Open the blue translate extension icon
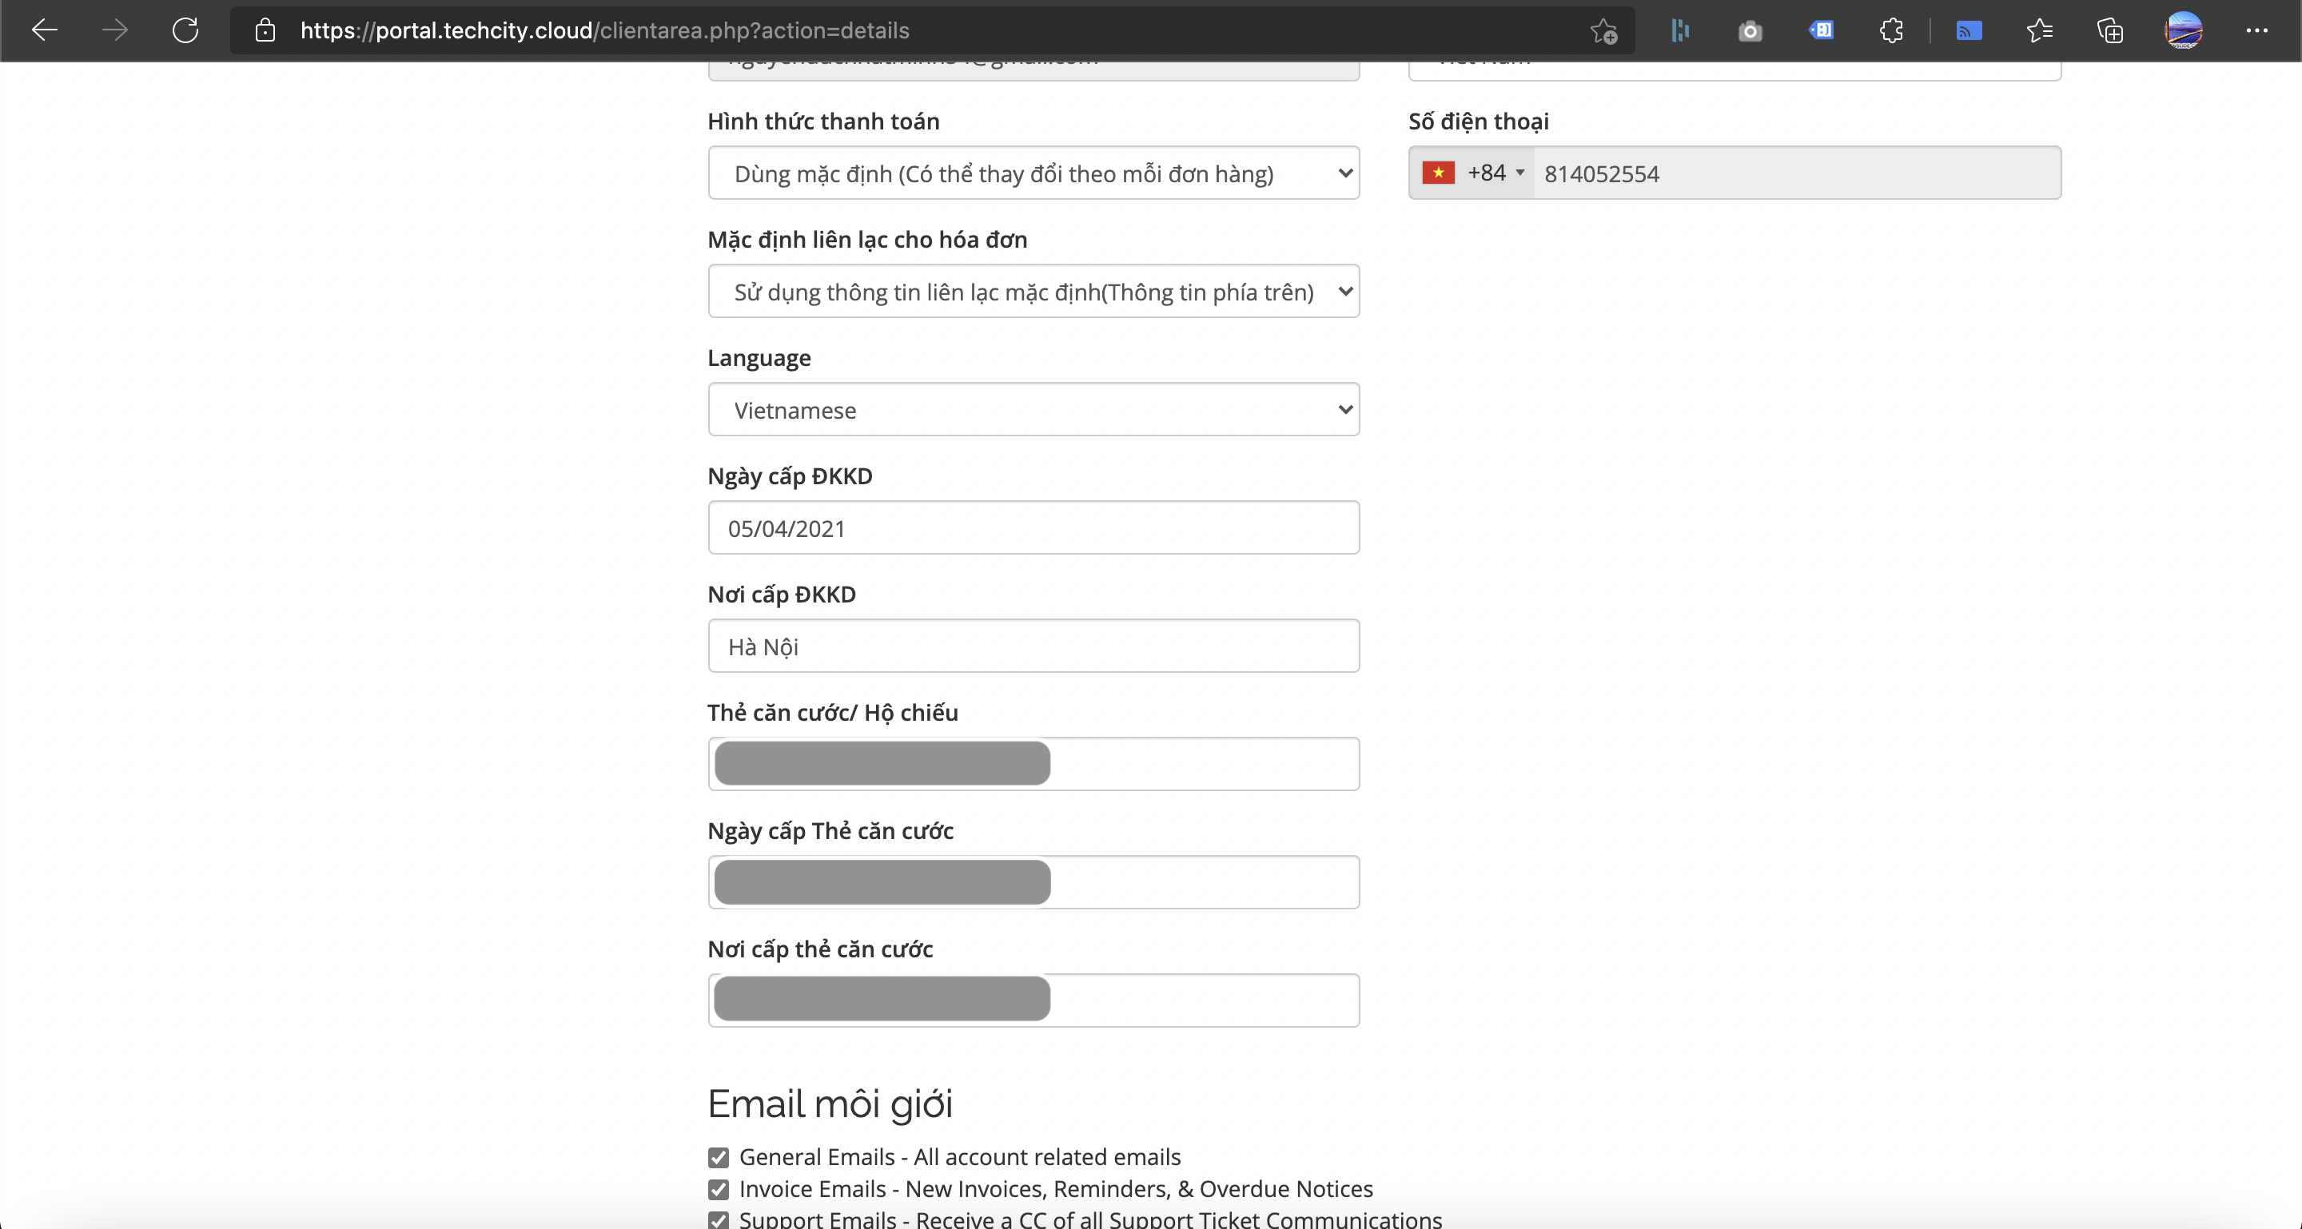 pyautogui.click(x=1820, y=30)
